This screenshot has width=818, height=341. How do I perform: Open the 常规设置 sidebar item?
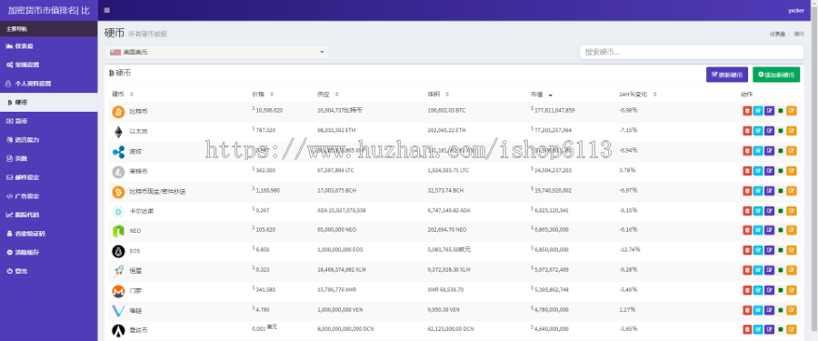[48, 65]
